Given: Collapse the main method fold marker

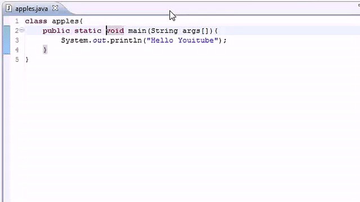Looking at the screenshot, I should [x=22, y=30].
